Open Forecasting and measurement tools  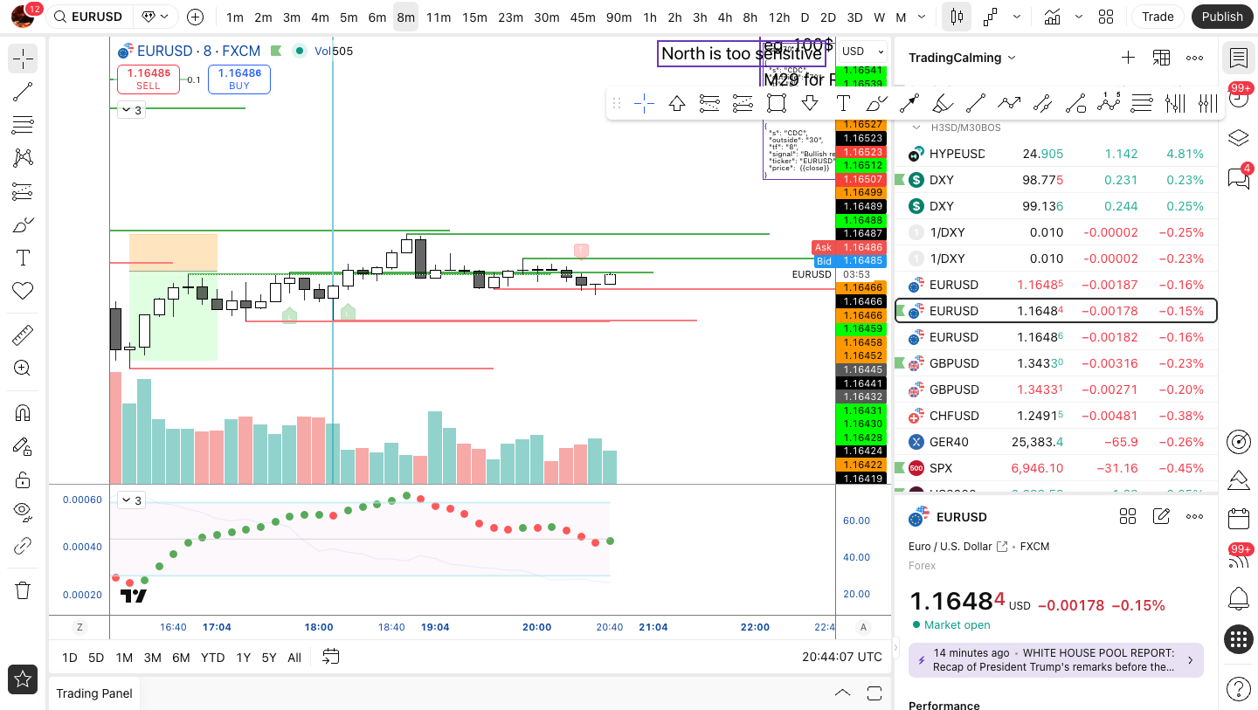coord(23,191)
